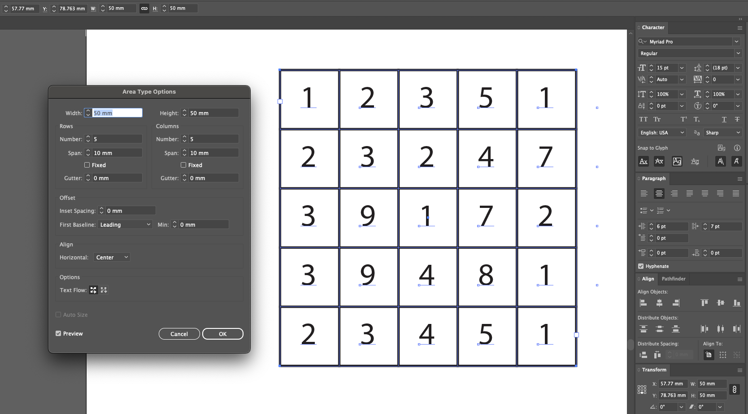748x414 pixels.
Task: Open the Paragraph panel menu icon
Action: point(740,178)
